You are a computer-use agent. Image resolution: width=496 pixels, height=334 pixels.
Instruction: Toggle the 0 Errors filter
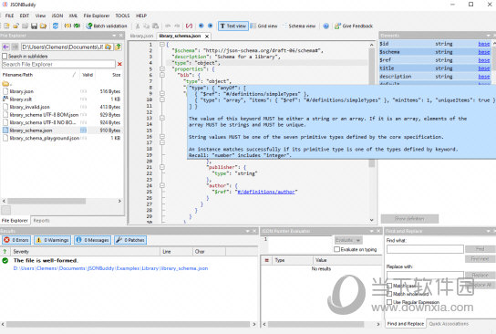(x=16, y=240)
